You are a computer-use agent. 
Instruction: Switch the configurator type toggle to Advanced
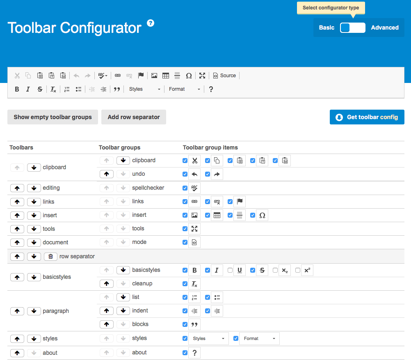pos(353,28)
